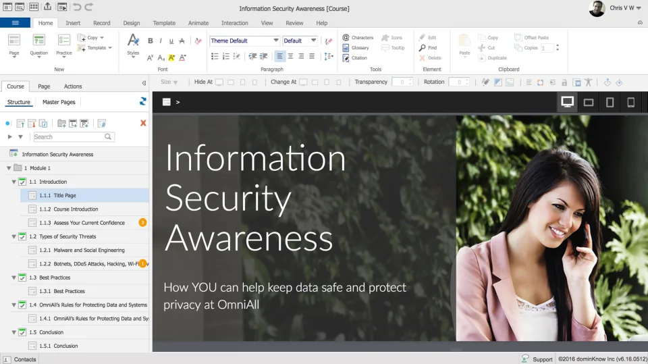The width and height of the screenshot is (648, 364).
Task: Justify paragraph text
Action: pos(312,56)
